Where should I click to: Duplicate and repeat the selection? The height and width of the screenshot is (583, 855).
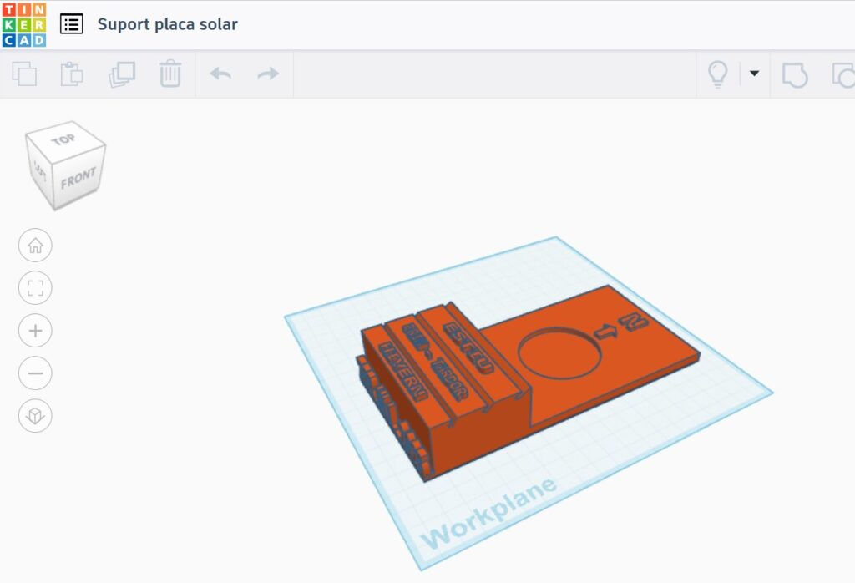[x=122, y=74]
